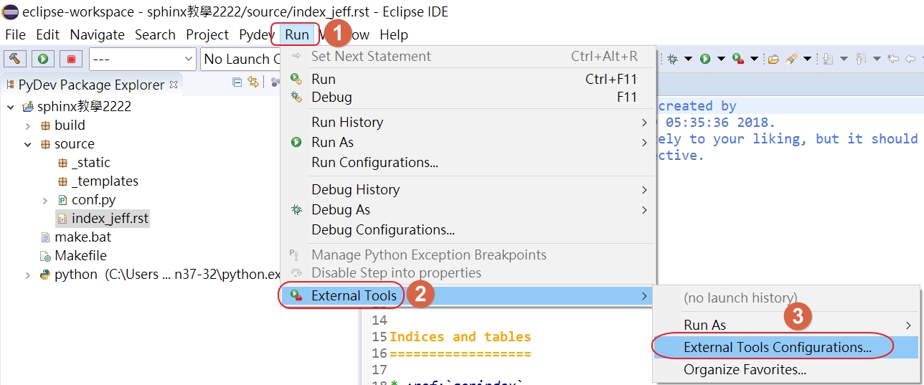Click the Run menu in menu bar
This screenshot has width=924, height=385.
tap(296, 34)
